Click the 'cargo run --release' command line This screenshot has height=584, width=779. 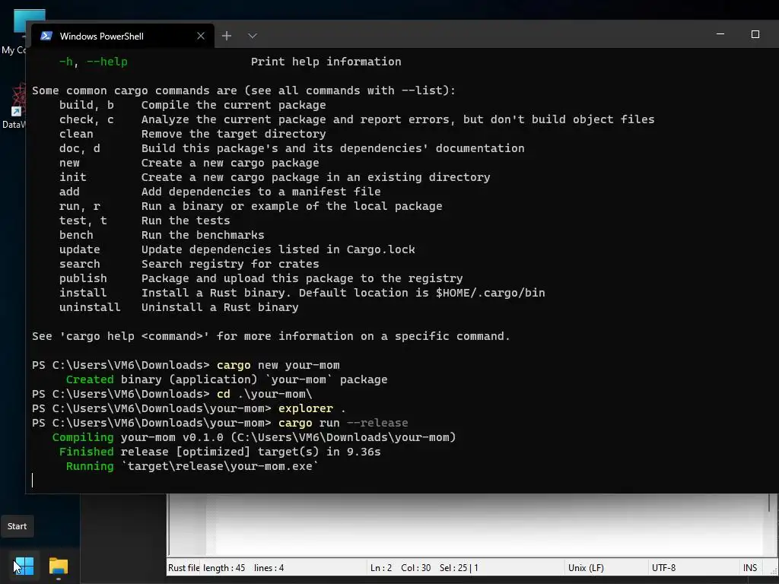[x=220, y=423]
